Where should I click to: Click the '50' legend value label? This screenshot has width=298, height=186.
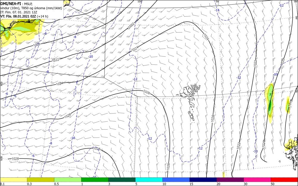[273, 184]
